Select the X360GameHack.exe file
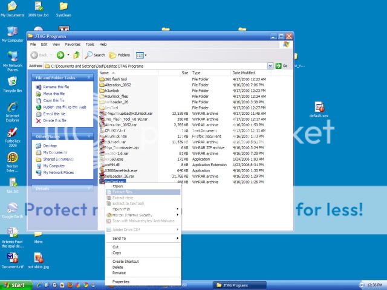387x290 pixels. [120, 170]
